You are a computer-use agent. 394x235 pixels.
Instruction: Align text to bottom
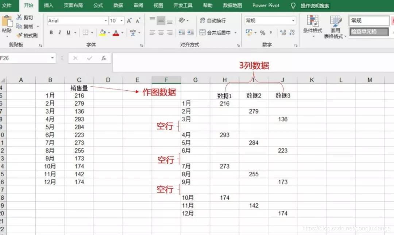point(170,21)
